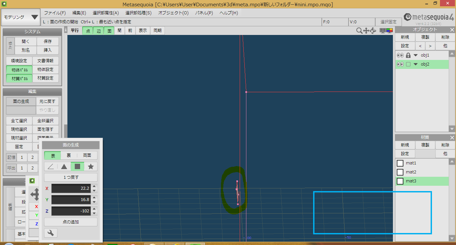
Task: Select the colored monitor display icon
Action: (x=389, y=31)
